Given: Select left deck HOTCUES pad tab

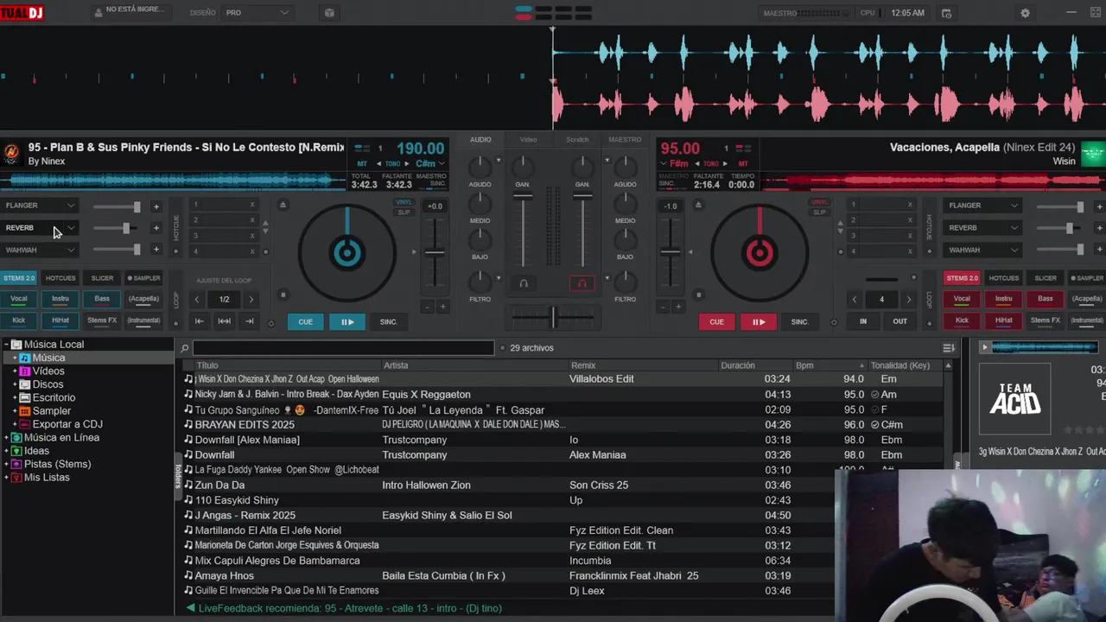Looking at the screenshot, I should 60,278.
